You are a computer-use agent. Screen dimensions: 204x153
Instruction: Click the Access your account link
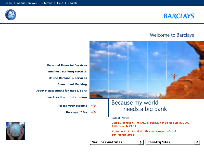click(x=72, y=106)
